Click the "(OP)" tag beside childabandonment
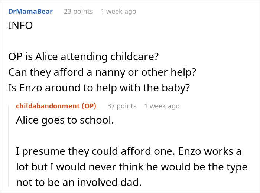 (x=89, y=106)
